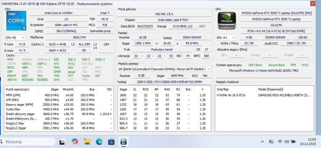
Task: Click the GDDR6 SDRAM memory type
Action: pyautogui.click(x=275, y=38)
